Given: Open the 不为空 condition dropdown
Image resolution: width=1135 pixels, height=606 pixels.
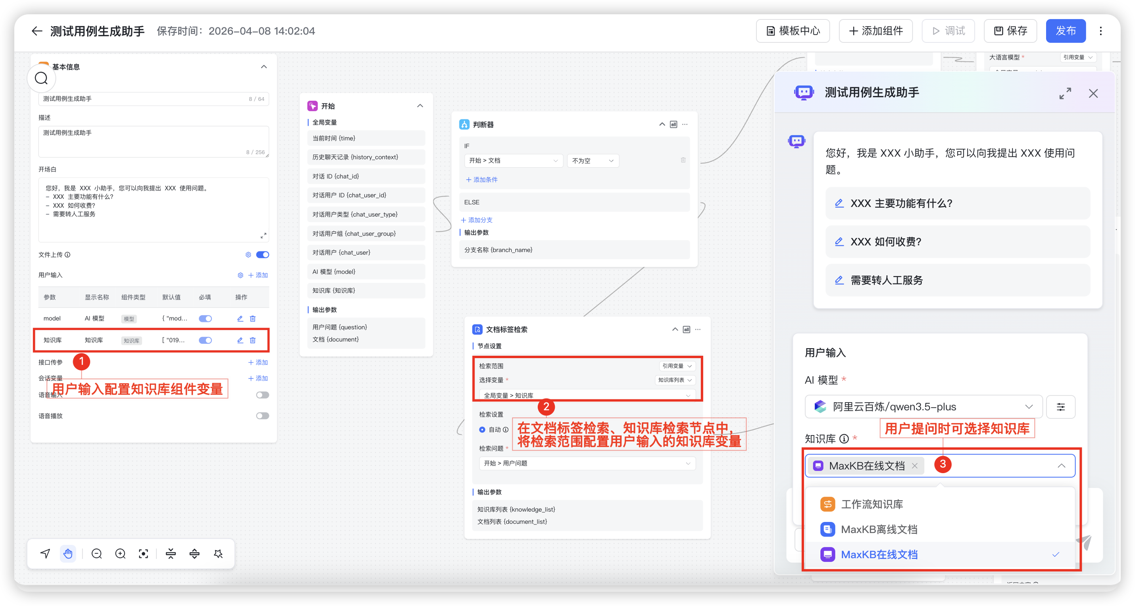Looking at the screenshot, I should (x=593, y=161).
